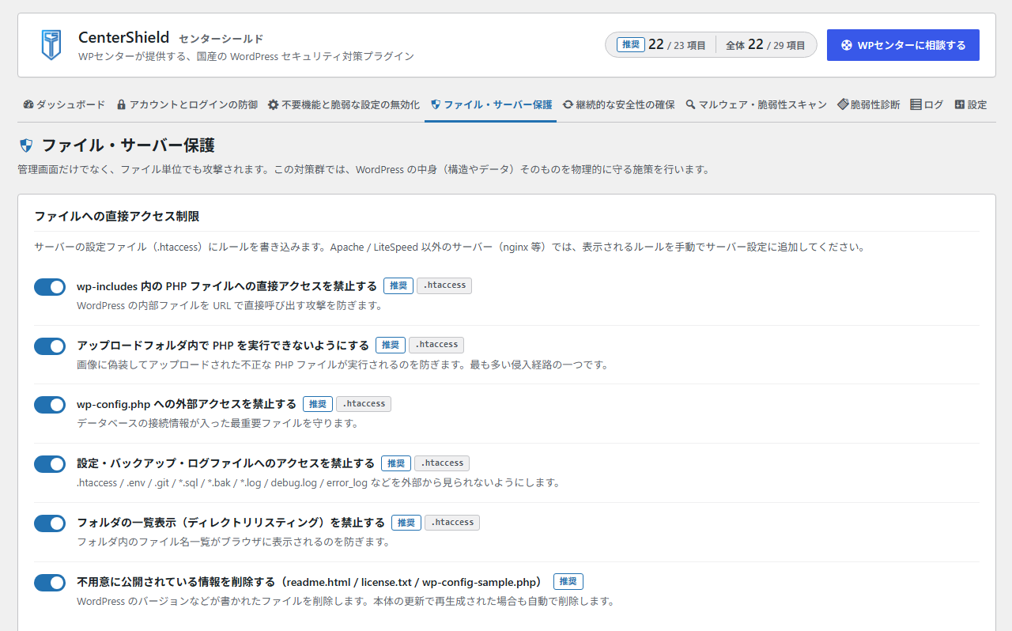Click the shield icon beside the ファイル・サーバー保護 page heading
Image resolution: width=1012 pixels, height=631 pixels.
point(26,145)
